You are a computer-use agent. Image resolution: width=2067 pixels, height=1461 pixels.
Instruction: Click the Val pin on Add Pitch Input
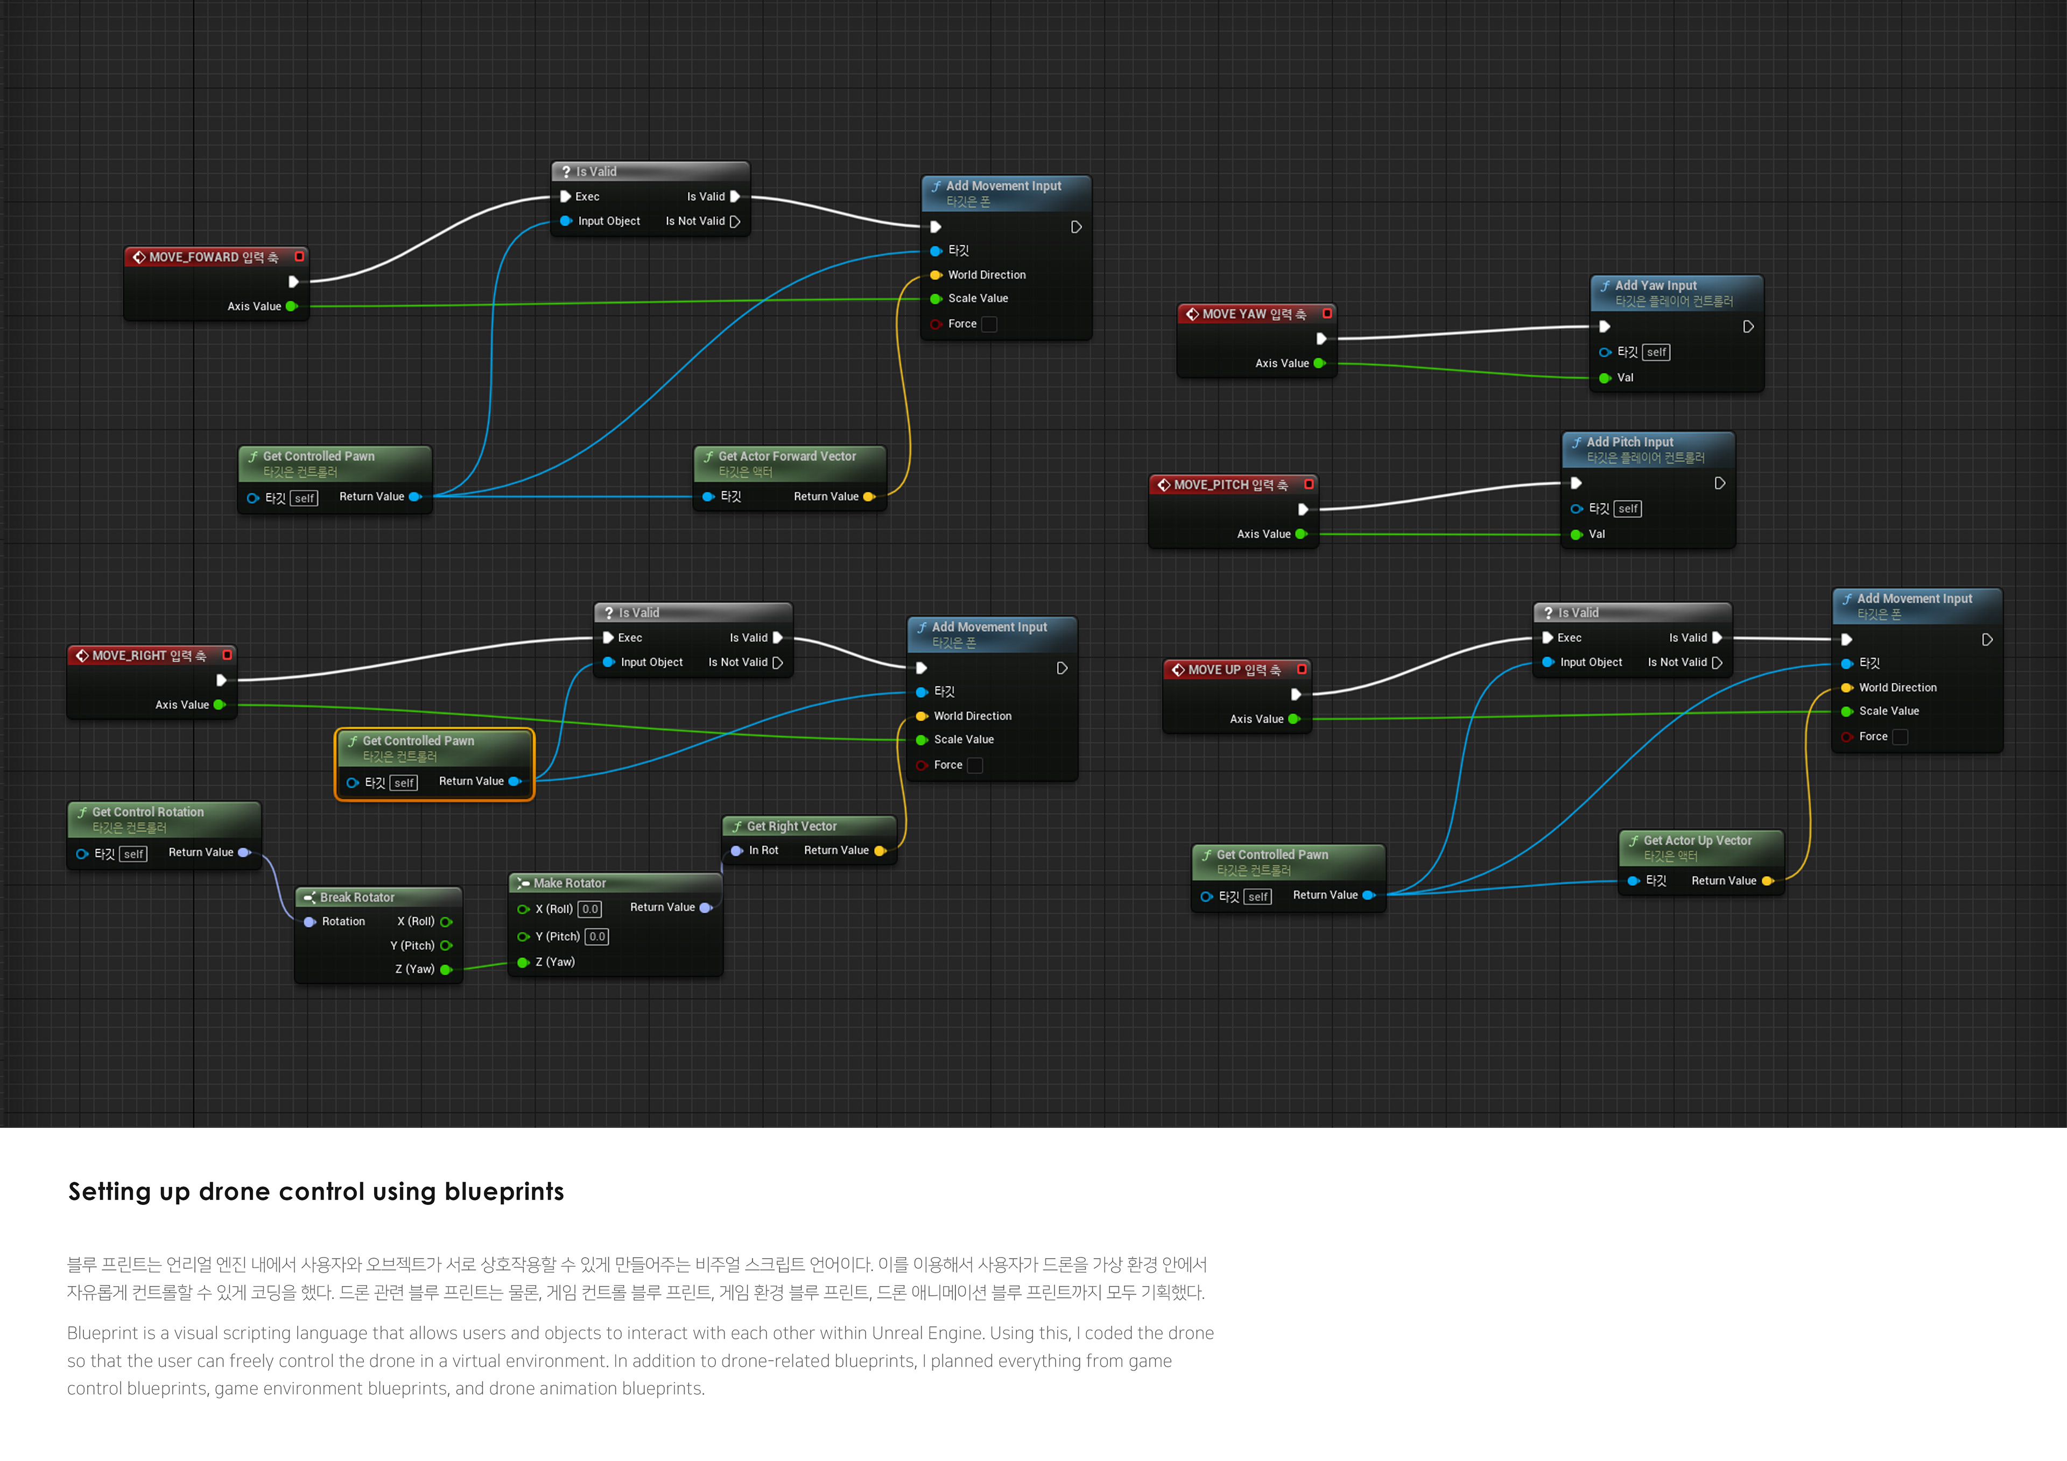(x=1577, y=535)
